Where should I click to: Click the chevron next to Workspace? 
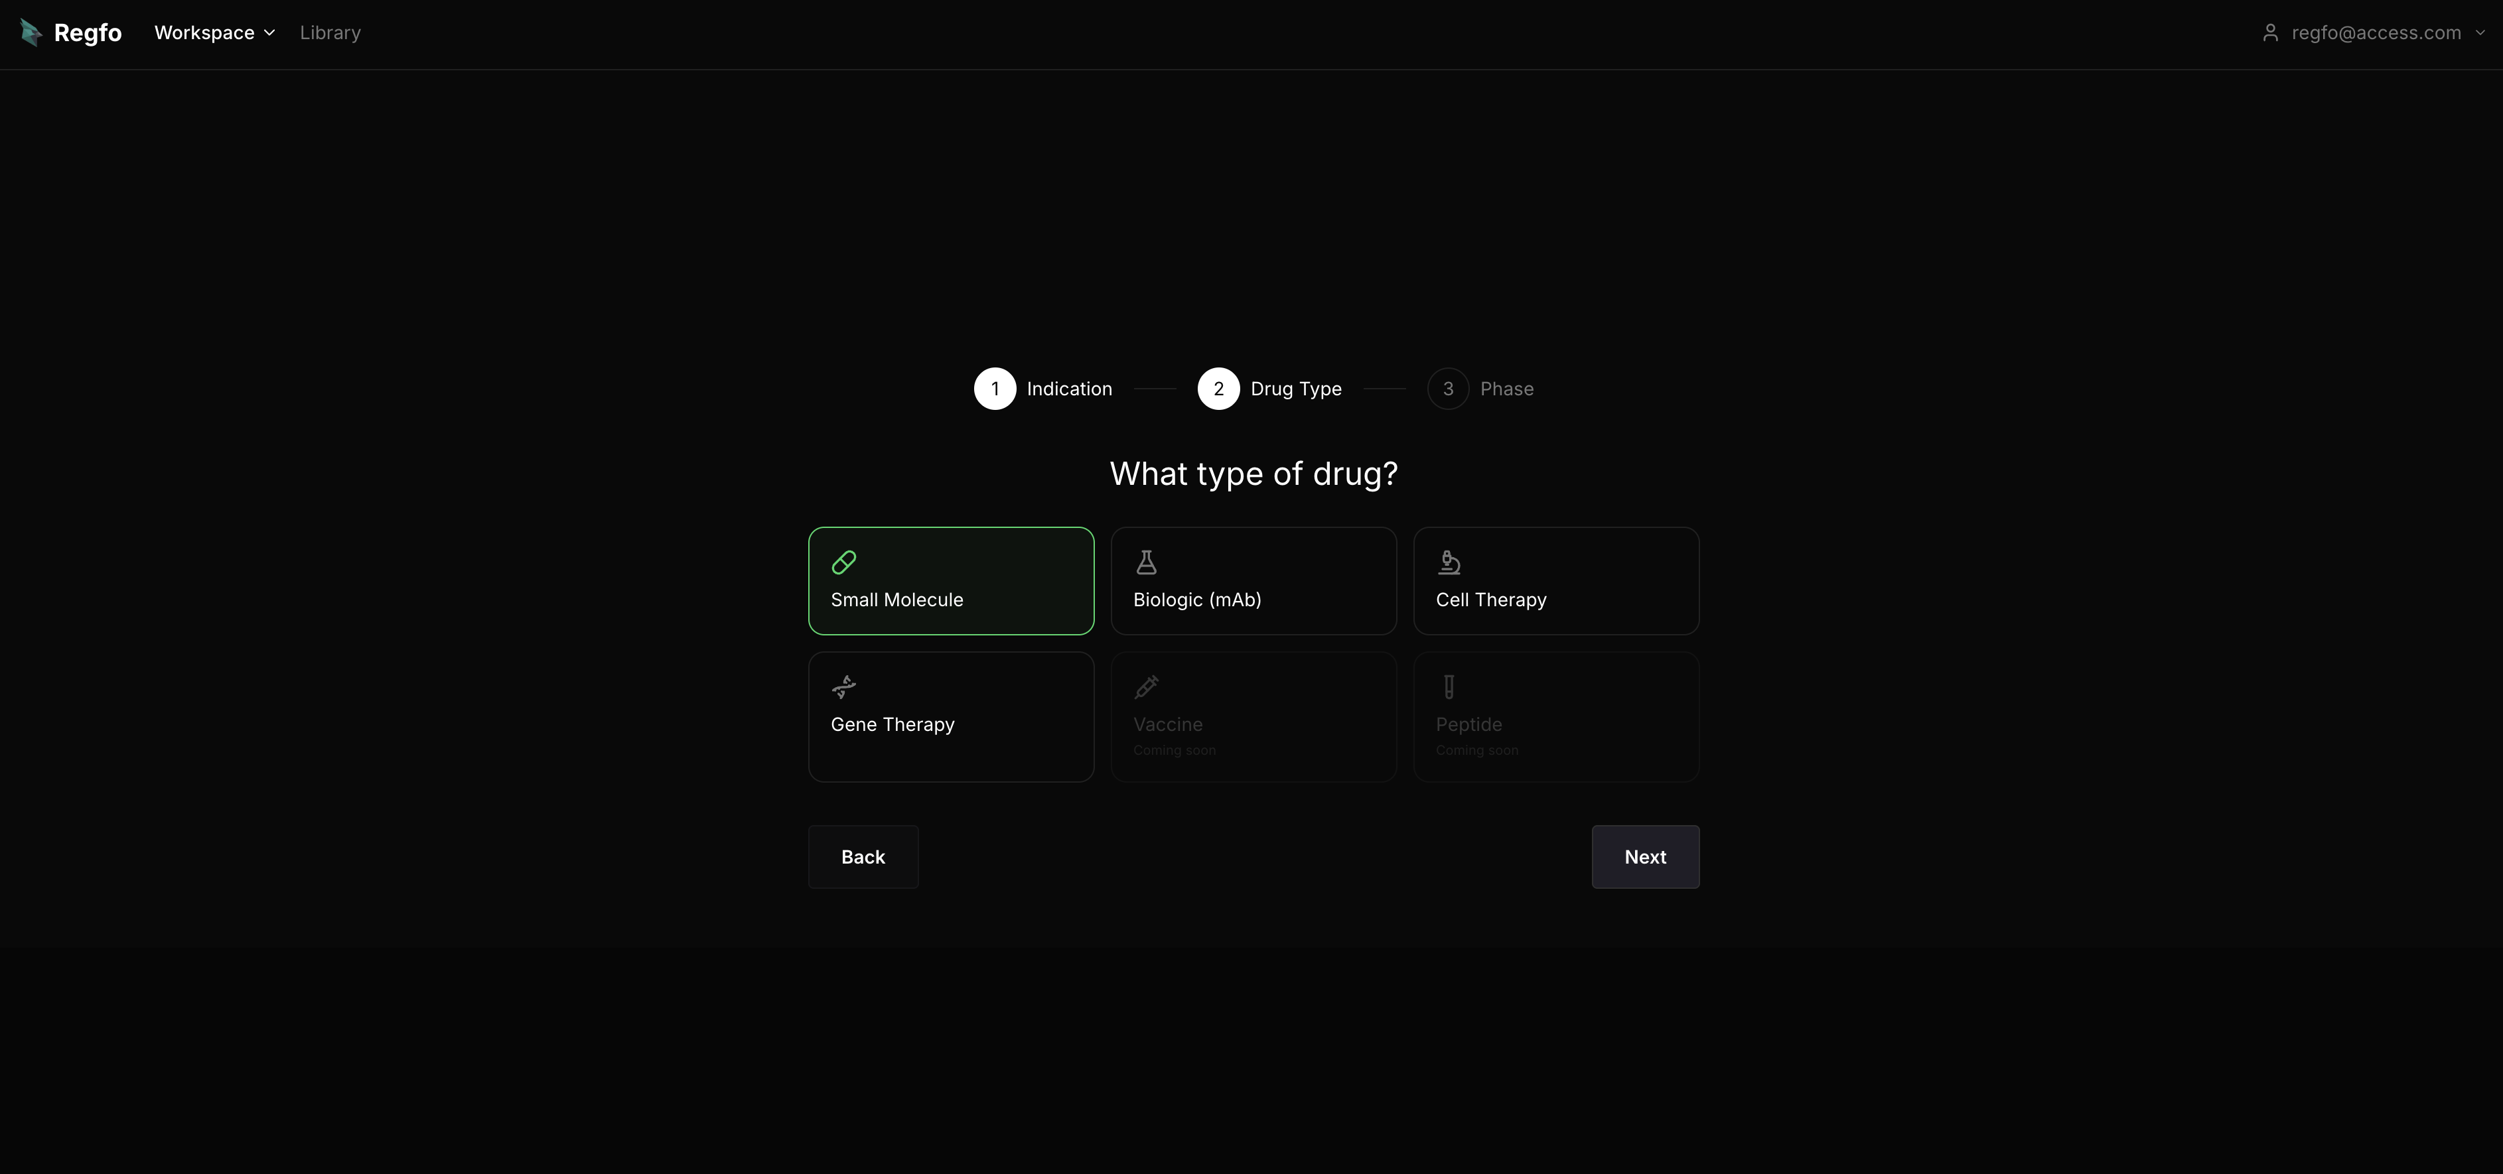point(270,33)
